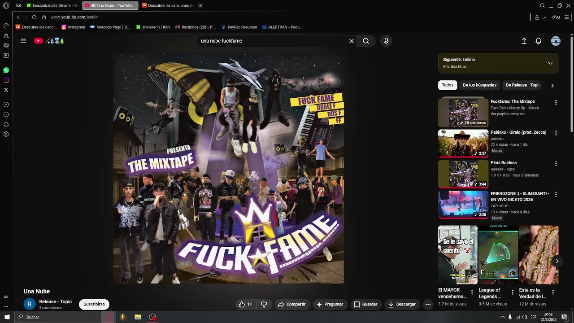
Task: Go back to the previous page
Action: tap(18, 17)
